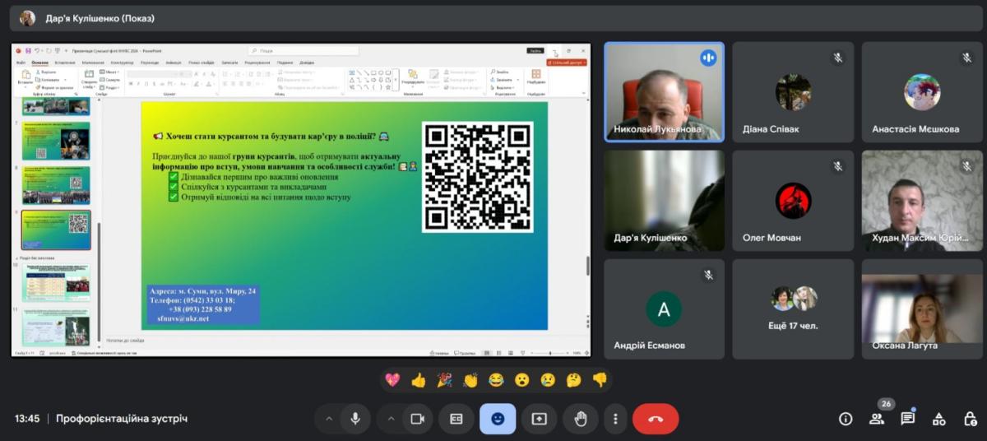Screen dimensions: 987x441
Task: Send the thinking face reaction
Action: 573,380
